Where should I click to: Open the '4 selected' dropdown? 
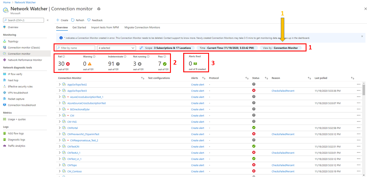pos(116,48)
